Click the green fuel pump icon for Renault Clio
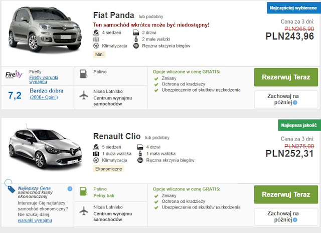Screen dimensions: 321x233 click(x=84, y=192)
